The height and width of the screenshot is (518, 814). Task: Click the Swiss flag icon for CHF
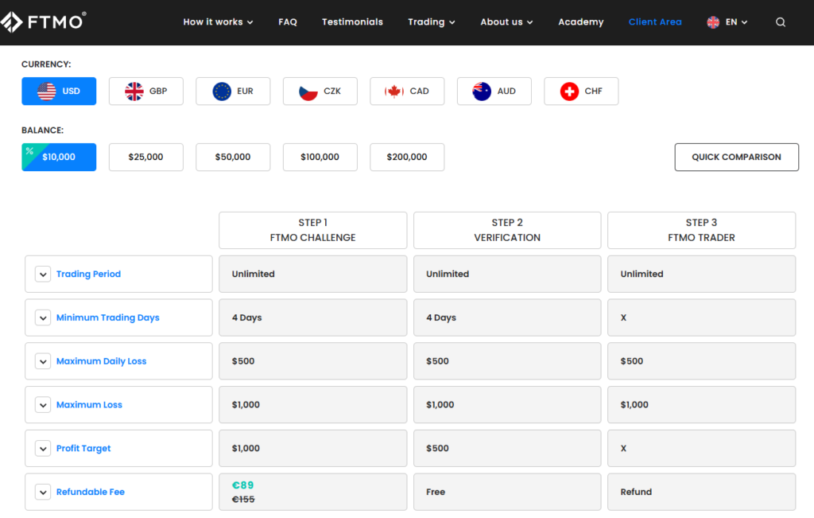[569, 92]
